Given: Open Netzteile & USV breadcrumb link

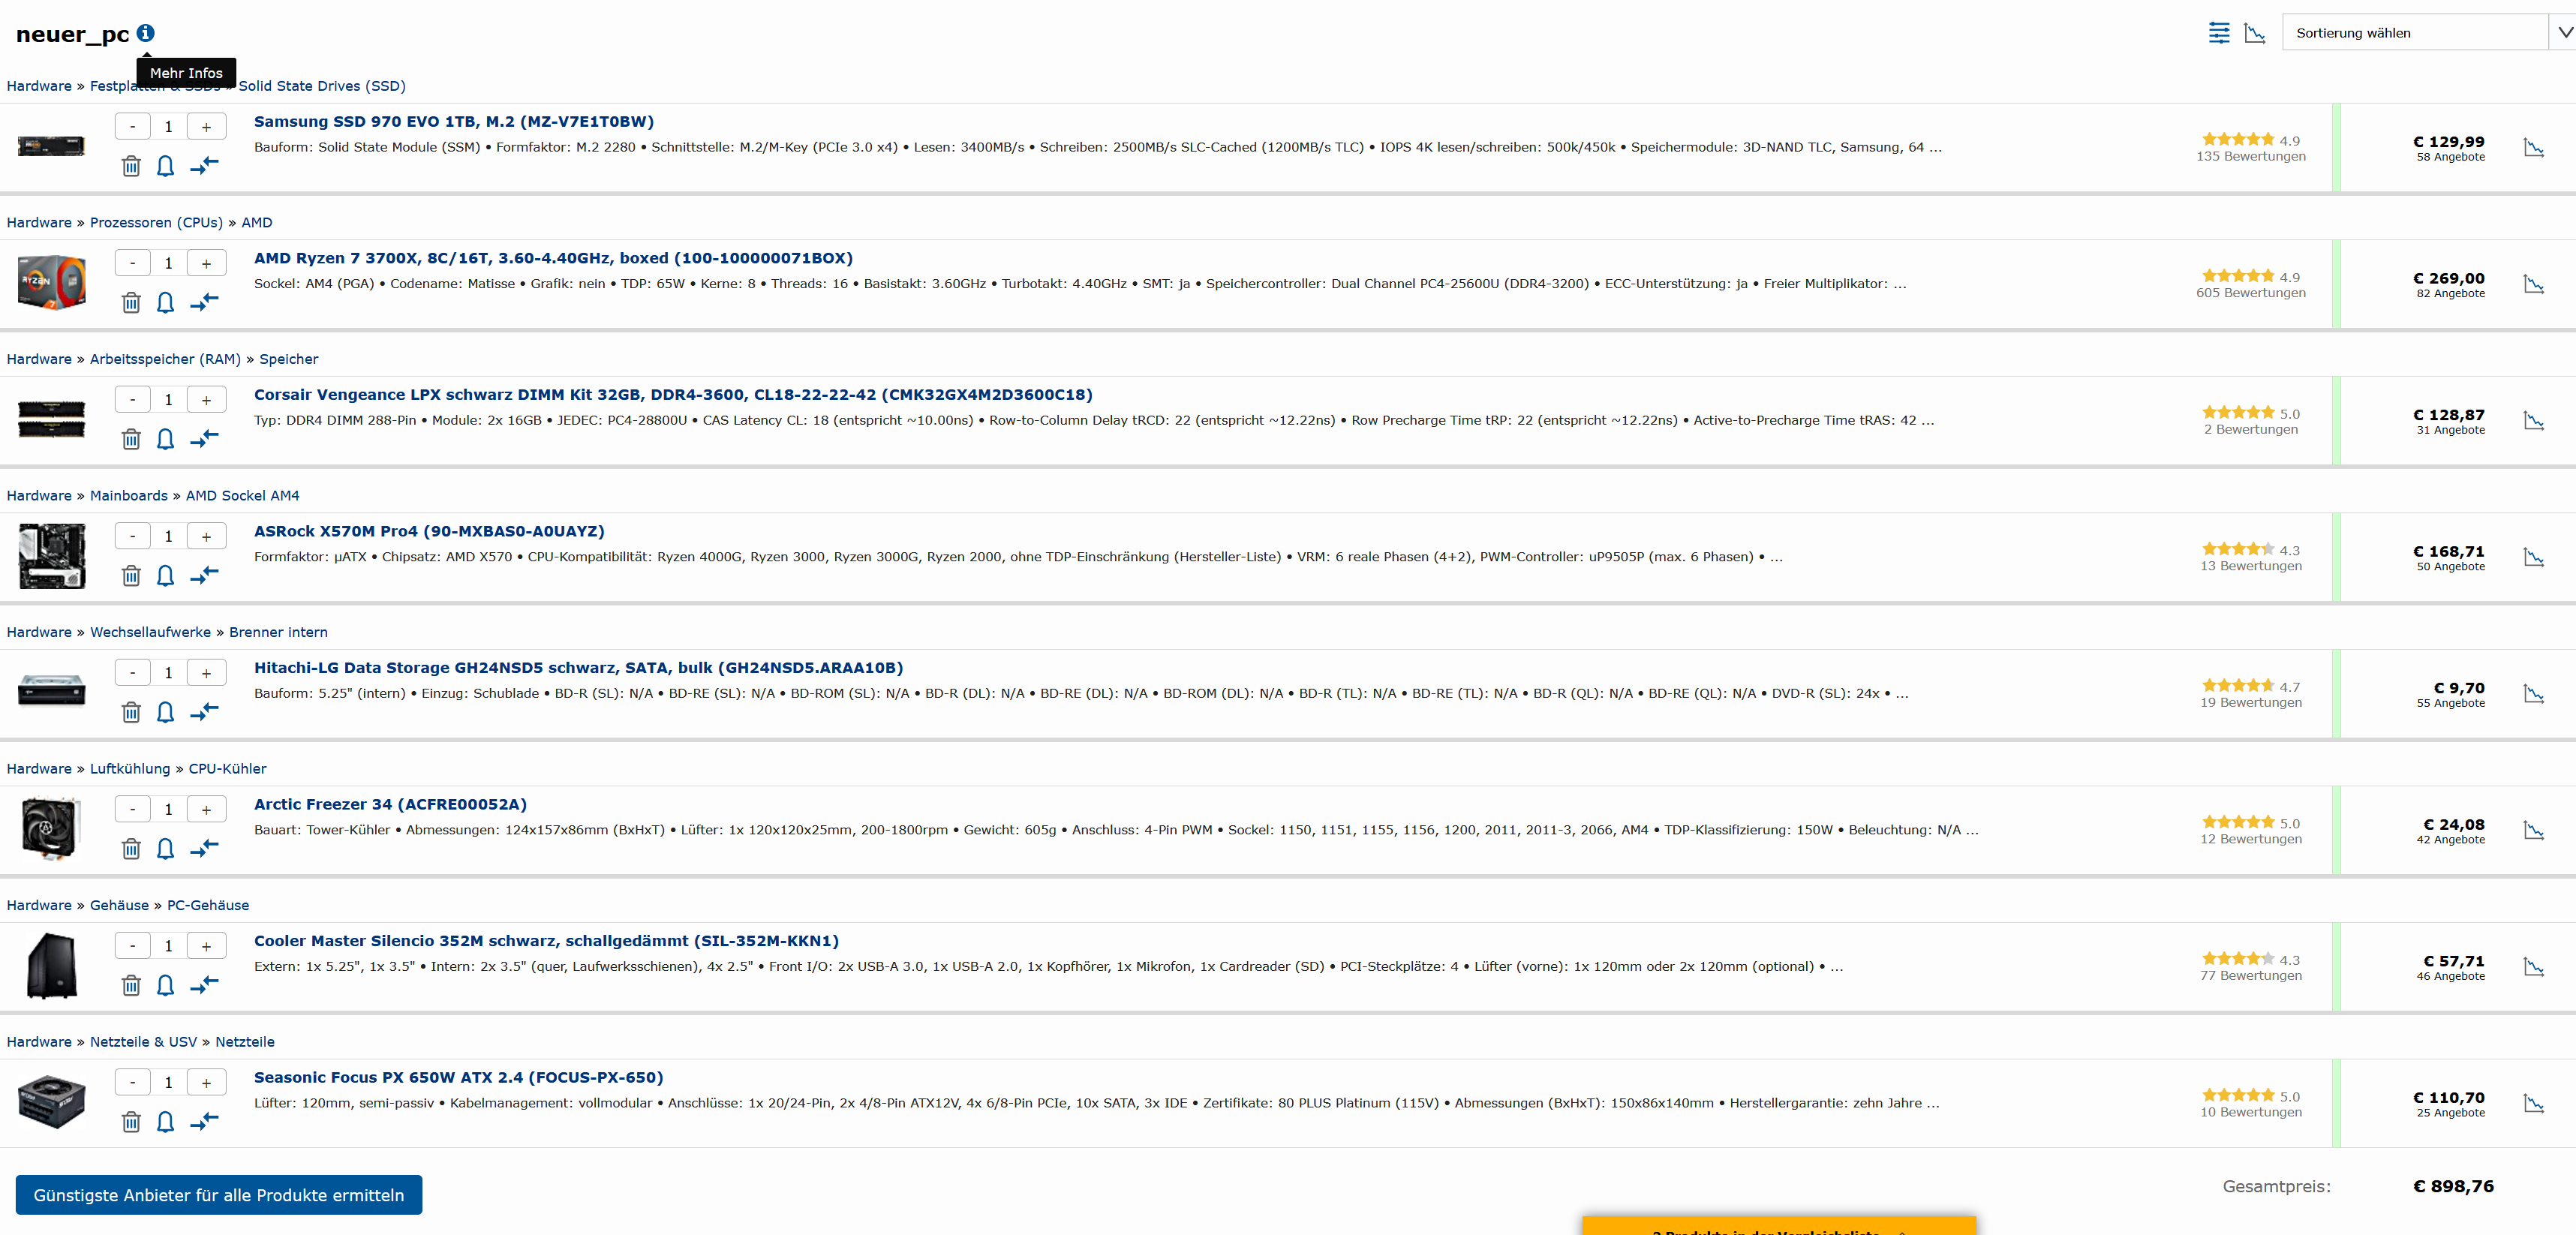Looking at the screenshot, I should pyautogui.click(x=143, y=1041).
